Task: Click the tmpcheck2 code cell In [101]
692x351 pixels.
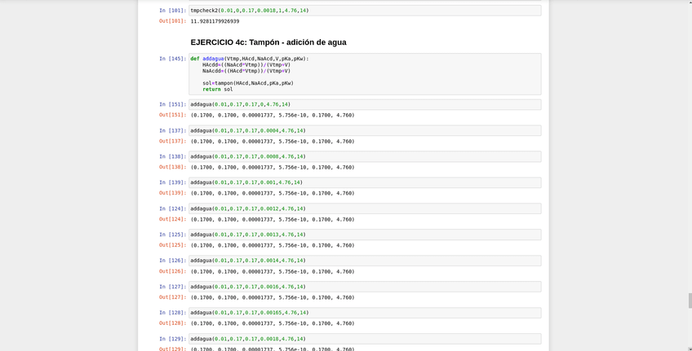Action: click(364, 11)
